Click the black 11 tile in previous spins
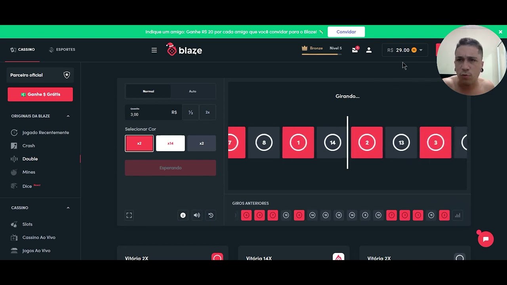 point(431,215)
